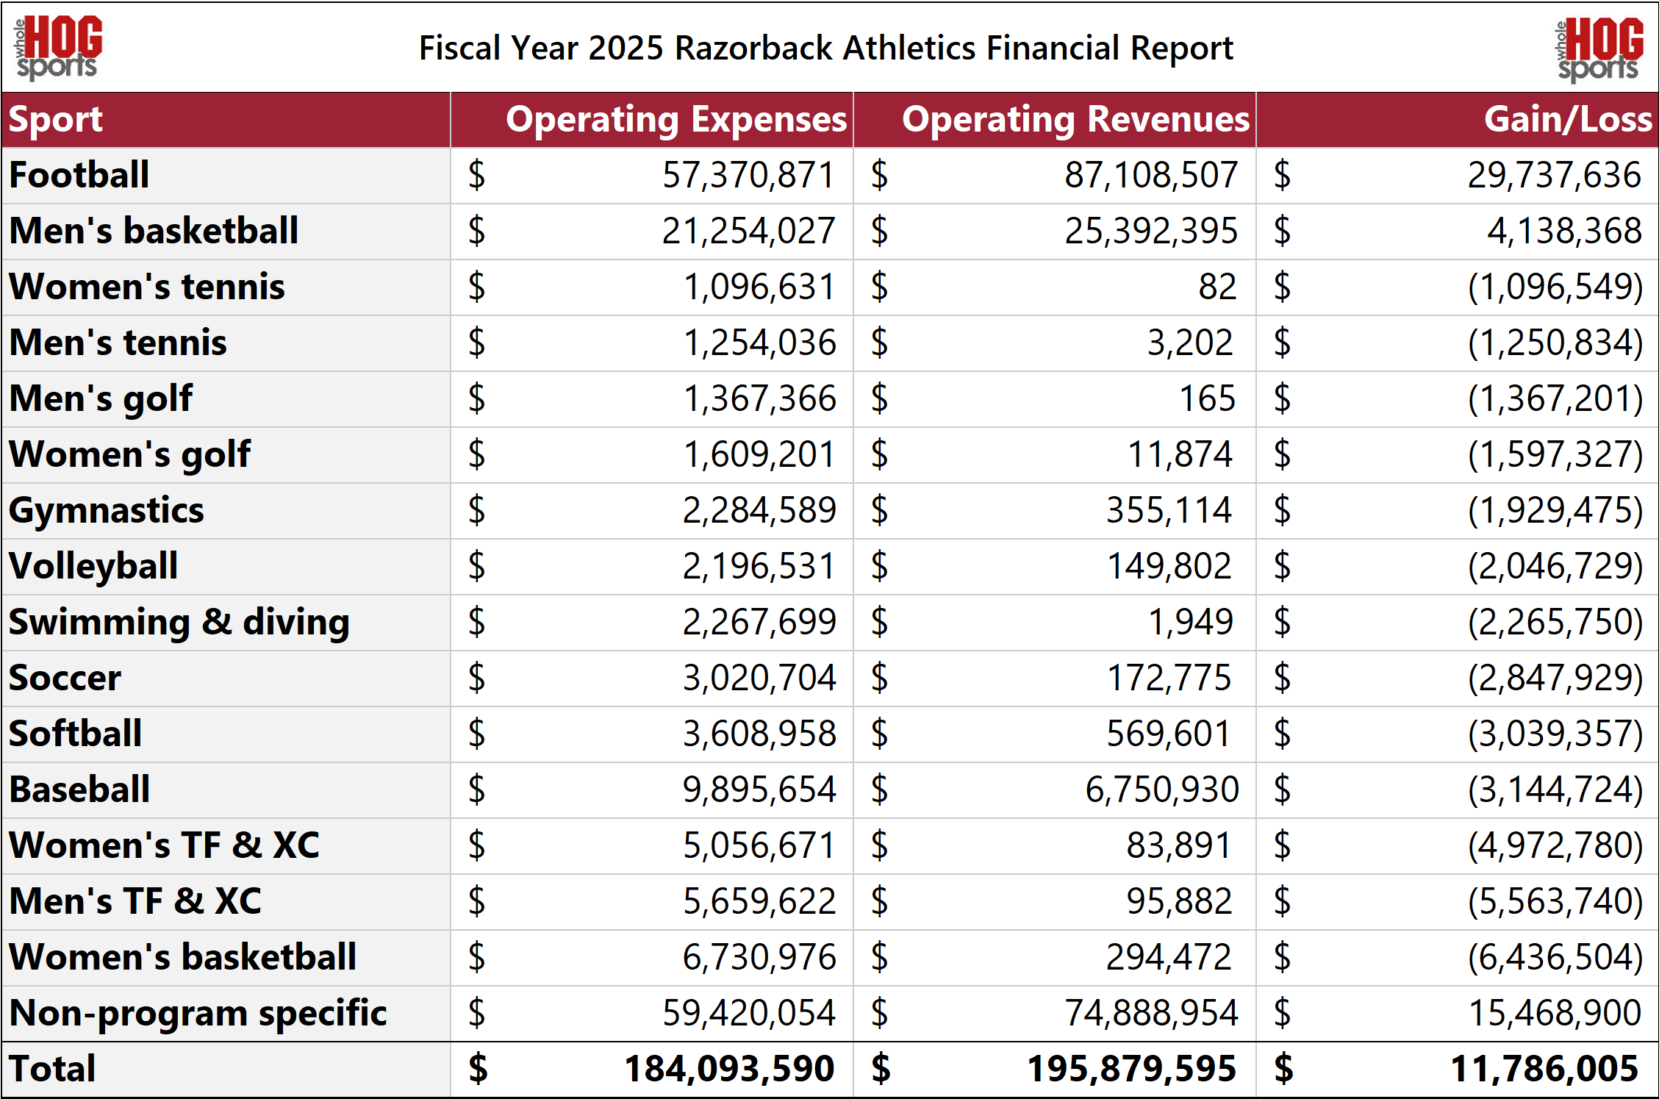Click Volleyball revenue value 149,802
Viewport: 1659px width, 1099px height.
1169,566
